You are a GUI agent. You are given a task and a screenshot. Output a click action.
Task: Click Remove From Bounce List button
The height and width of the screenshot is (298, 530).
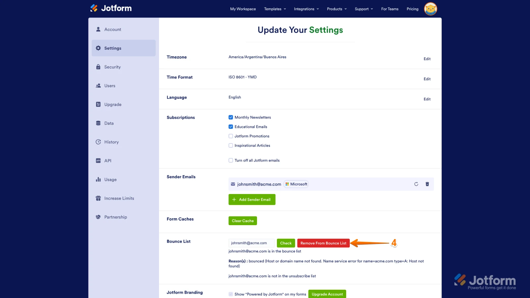click(323, 243)
